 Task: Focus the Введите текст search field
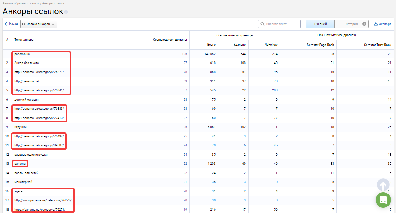point(279,24)
